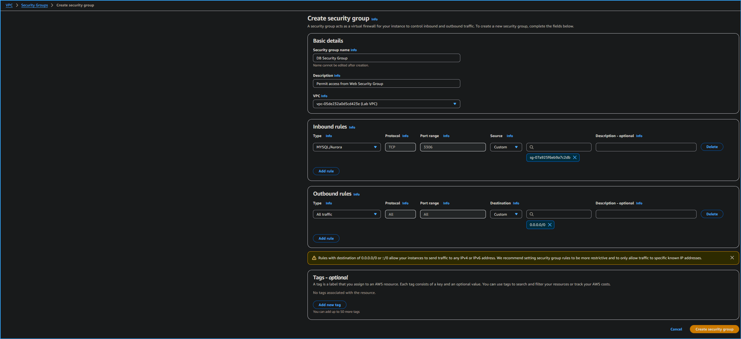This screenshot has height=339, width=741.
Task: Click the search icon in outbound Destination field
Action: click(532, 214)
